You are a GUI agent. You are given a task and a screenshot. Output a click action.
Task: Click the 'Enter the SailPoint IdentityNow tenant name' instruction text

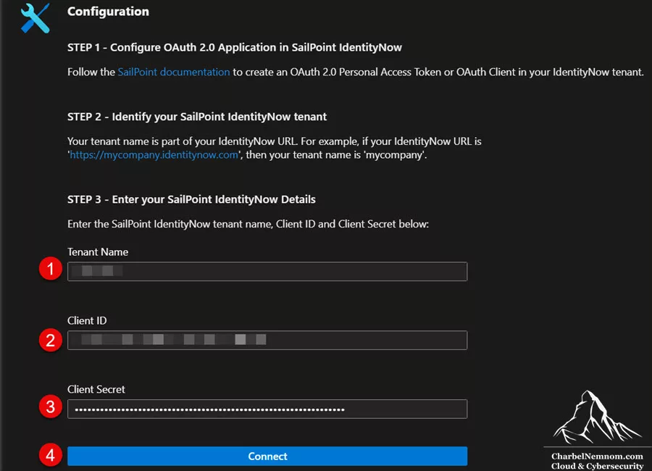pyautogui.click(x=248, y=224)
